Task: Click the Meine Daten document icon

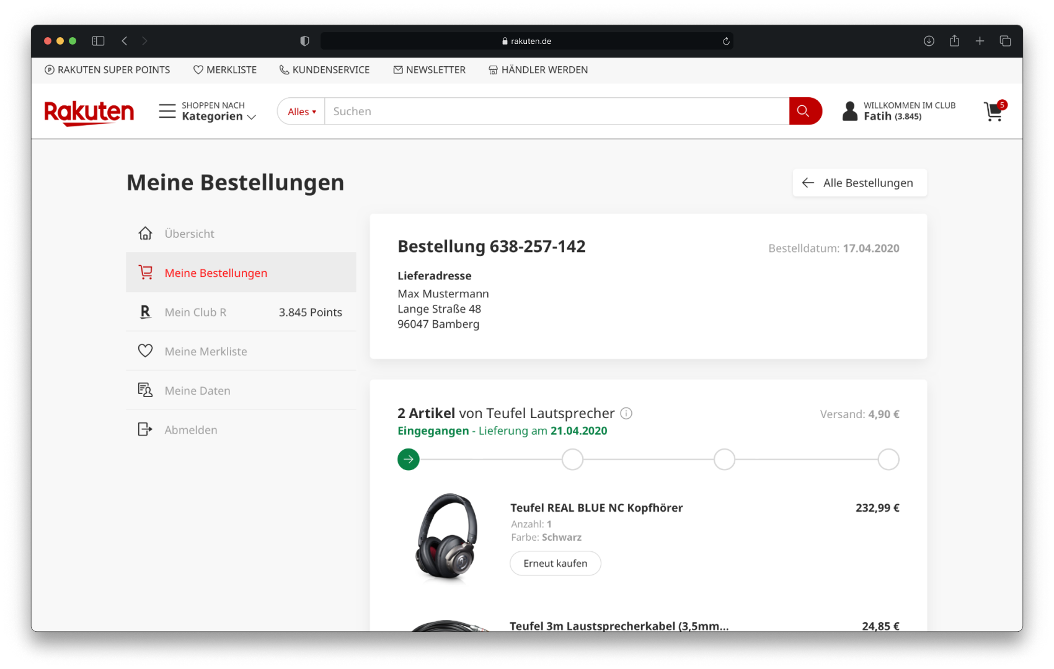Action: coord(145,390)
